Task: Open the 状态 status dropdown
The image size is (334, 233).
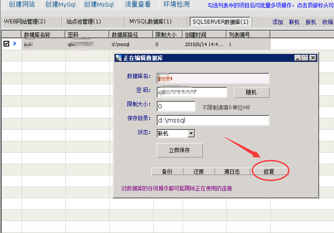Action: pyautogui.click(x=191, y=133)
